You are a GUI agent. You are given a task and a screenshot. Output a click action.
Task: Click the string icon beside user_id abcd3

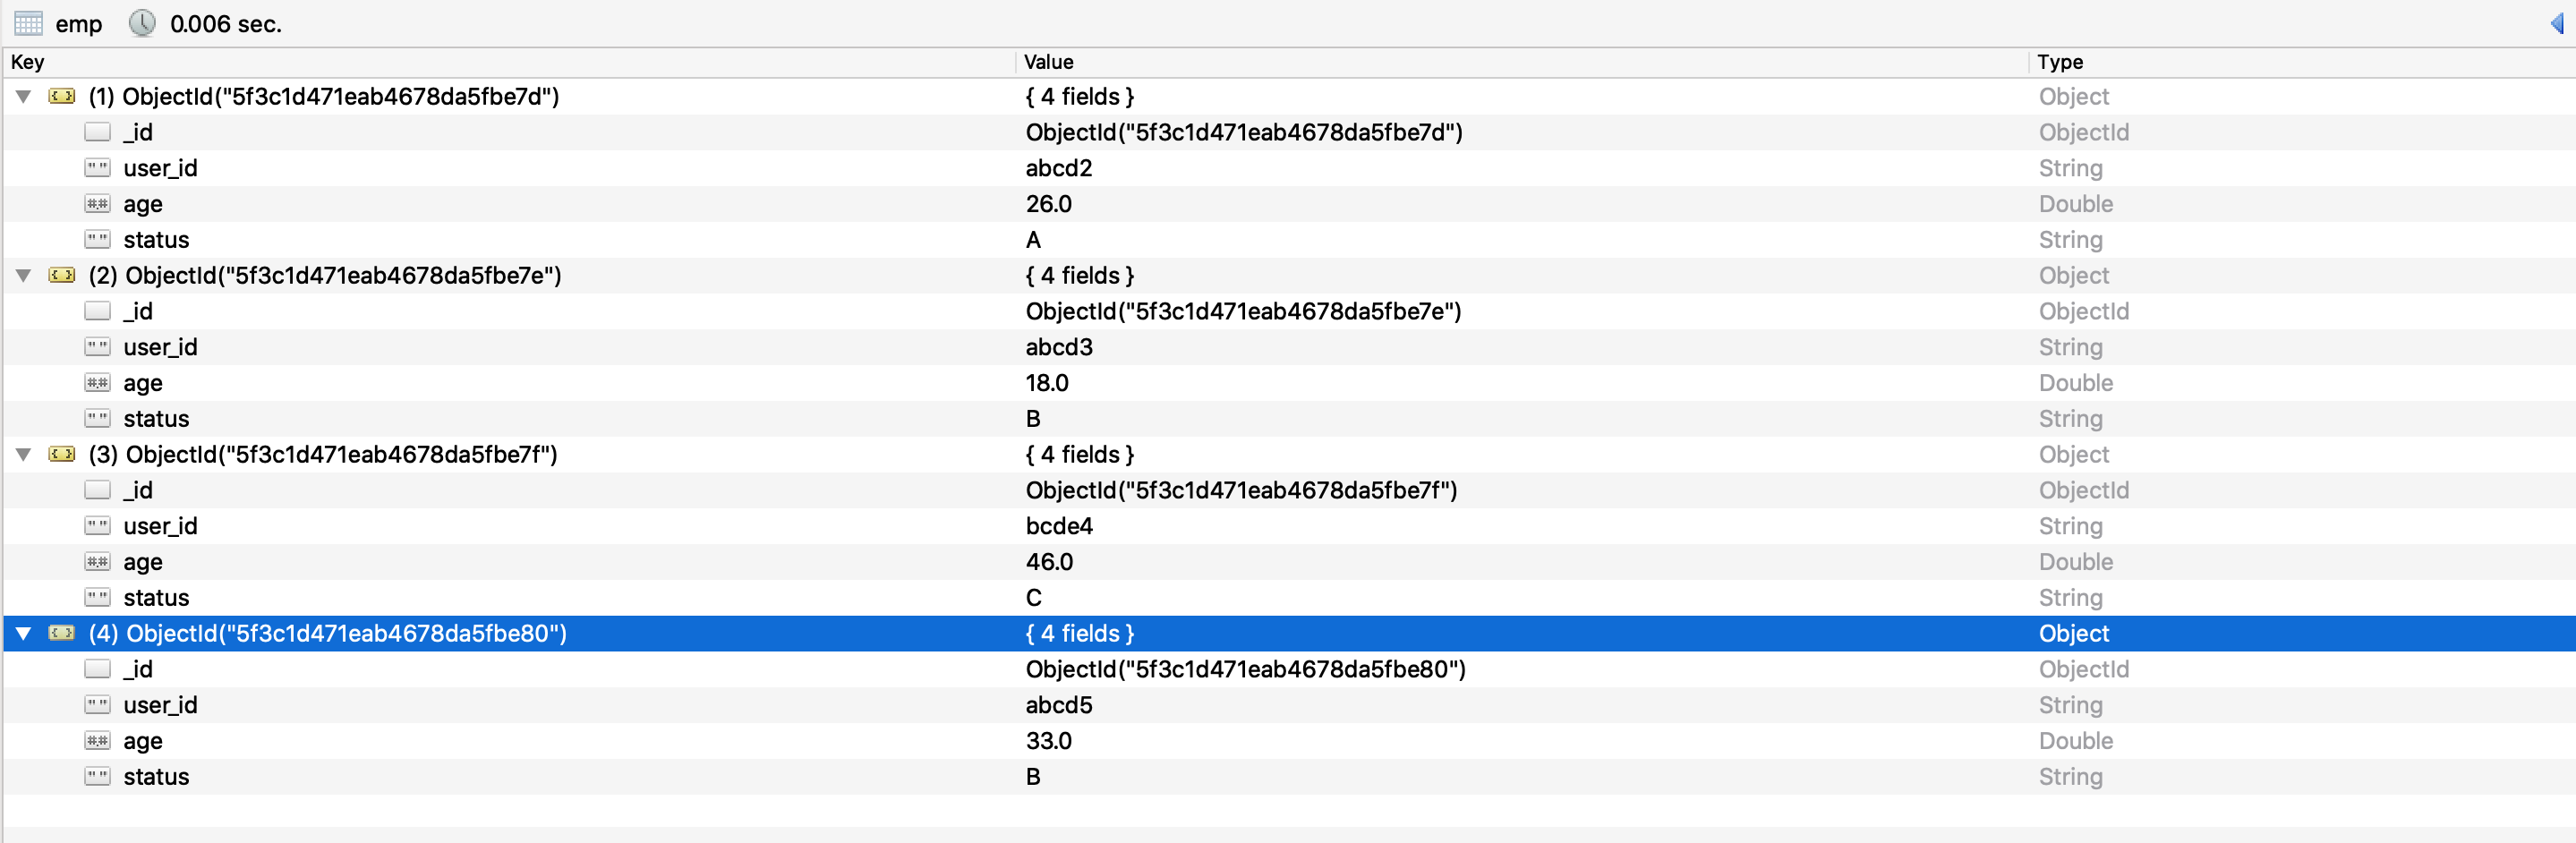pos(97,347)
